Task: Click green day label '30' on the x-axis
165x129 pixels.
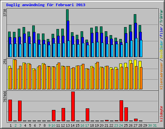Action: pyautogui.click(x=150, y=125)
